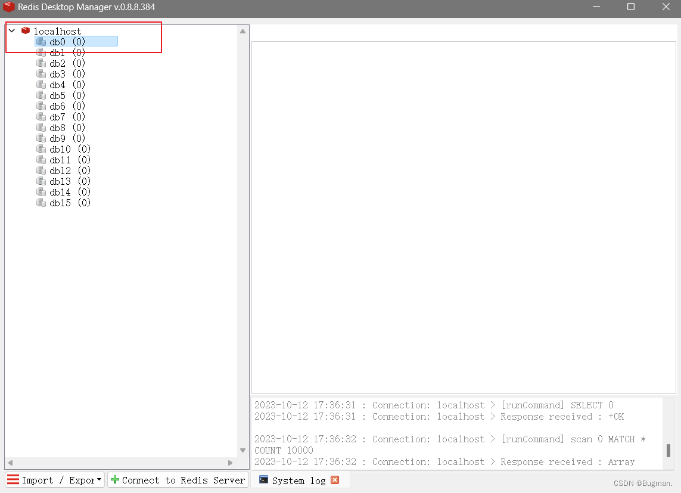Open the Import / Export dropdown arrow
Image resolution: width=681 pixels, height=493 pixels.
click(x=99, y=479)
